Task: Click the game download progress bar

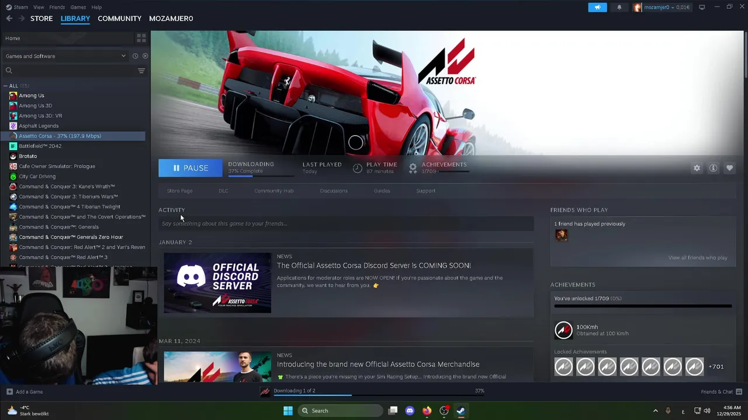Action: (x=261, y=176)
